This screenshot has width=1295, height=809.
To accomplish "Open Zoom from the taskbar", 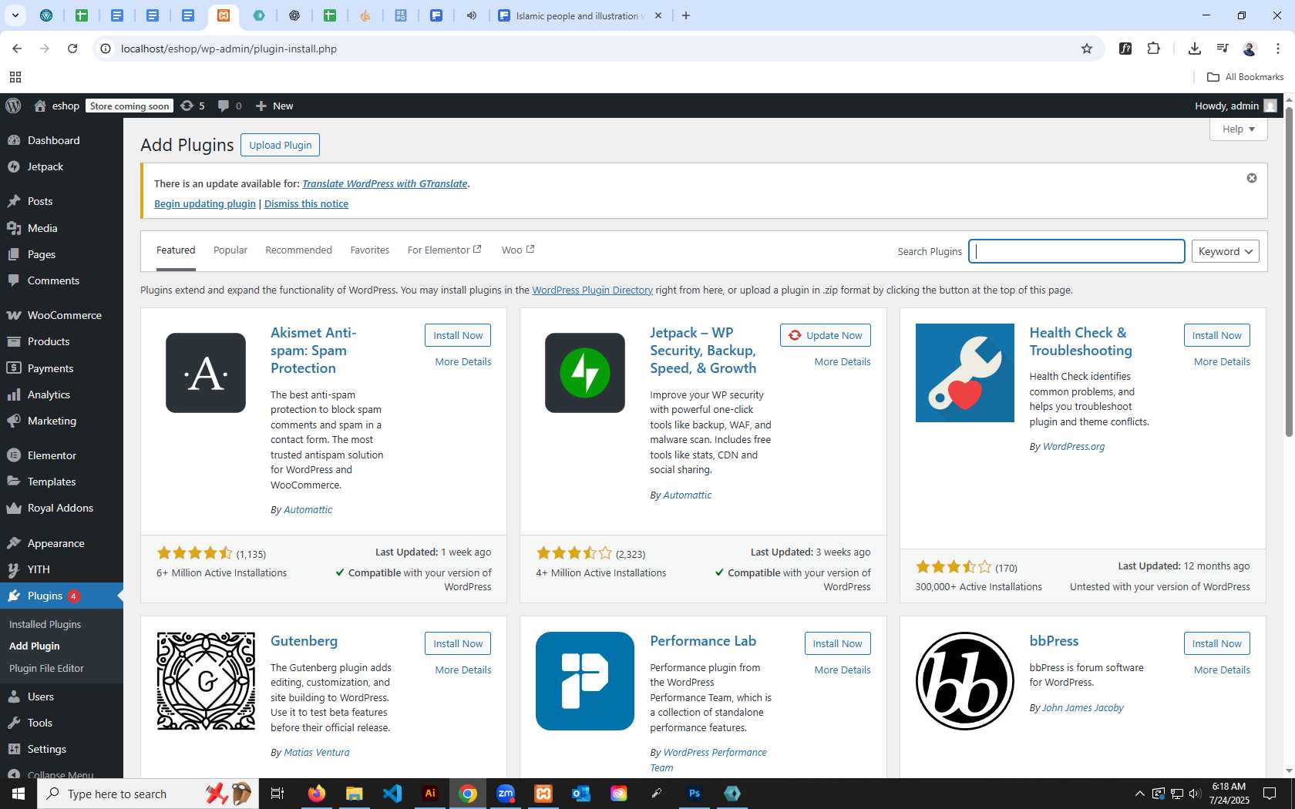I will click(x=506, y=794).
